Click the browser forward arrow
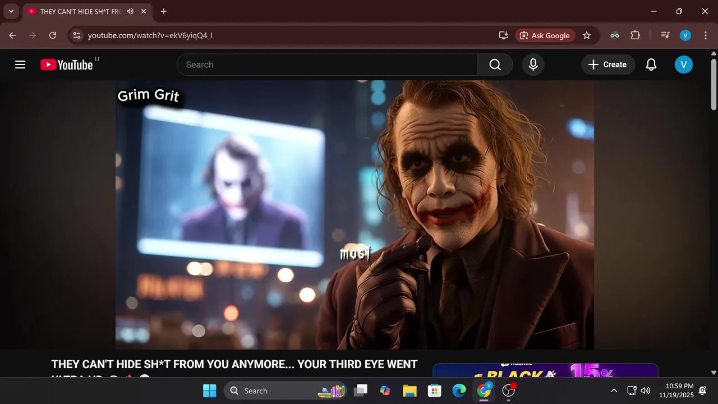Screen dimensions: 718x404 tap(33, 35)
